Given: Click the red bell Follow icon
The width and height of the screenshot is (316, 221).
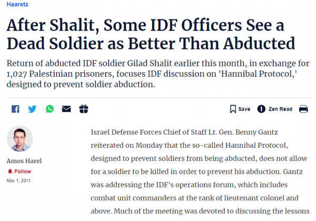Looking at the screenshot, I should (x=10, y=172).
